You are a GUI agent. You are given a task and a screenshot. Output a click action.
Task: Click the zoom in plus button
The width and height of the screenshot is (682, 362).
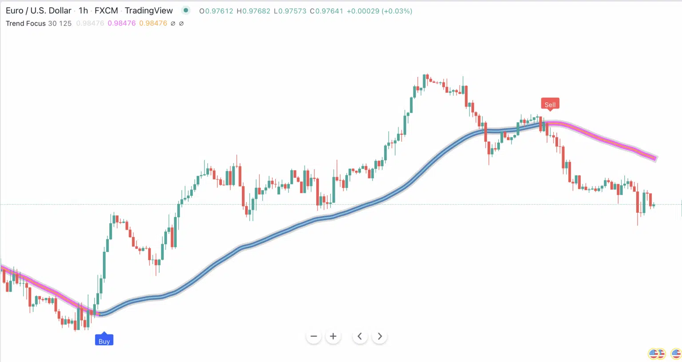click(333, 336)
